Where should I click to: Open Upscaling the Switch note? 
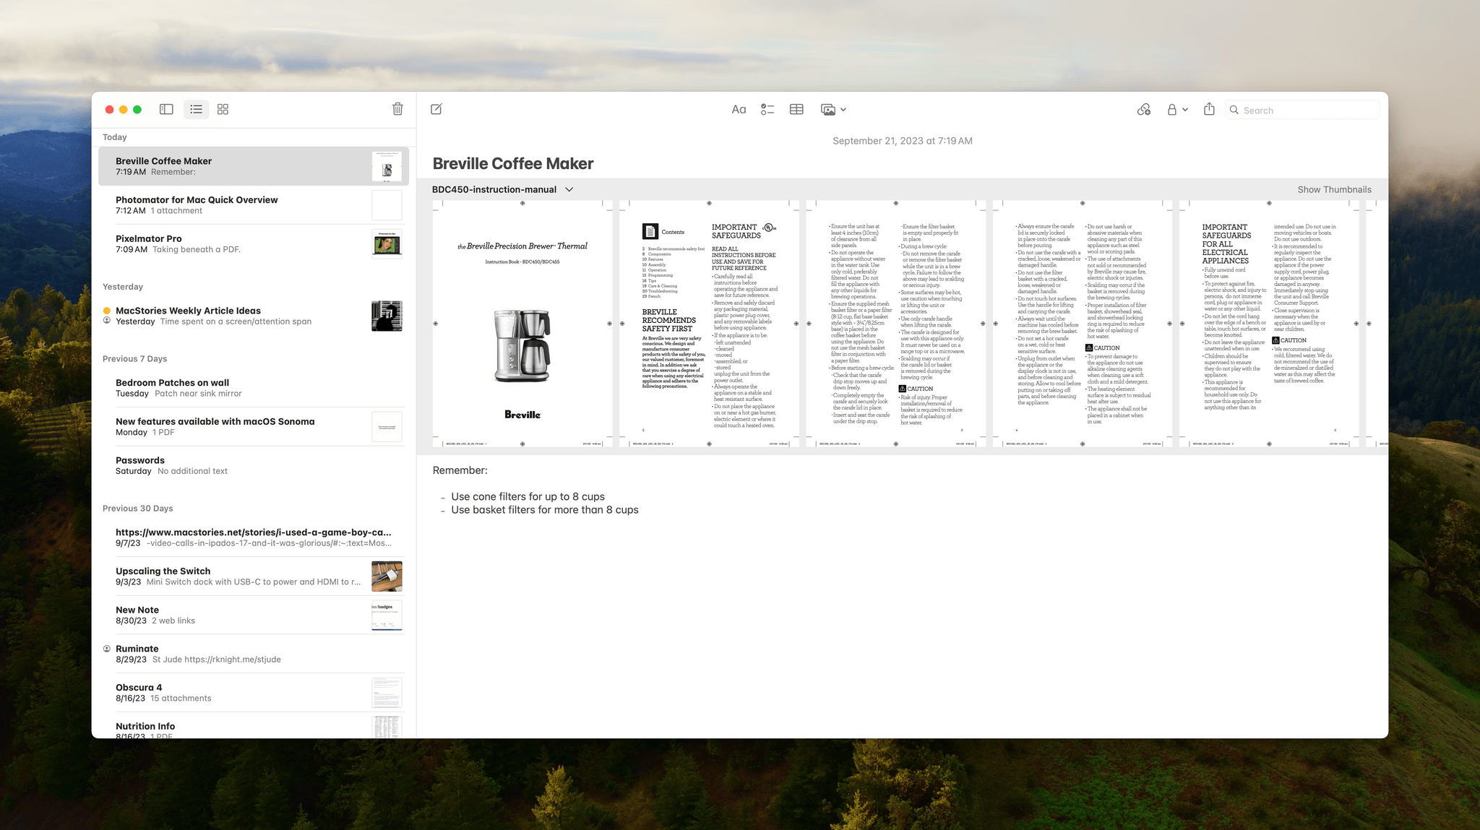tap(254, 576)
